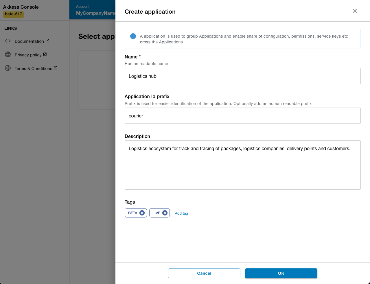Select the BETA tag chip

pos(134,213)
